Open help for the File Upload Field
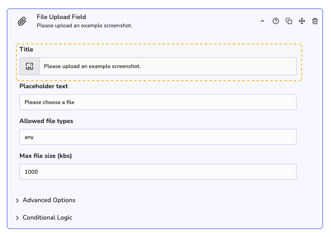The width and height of the screenshot is (331, 237). (276, 21)
